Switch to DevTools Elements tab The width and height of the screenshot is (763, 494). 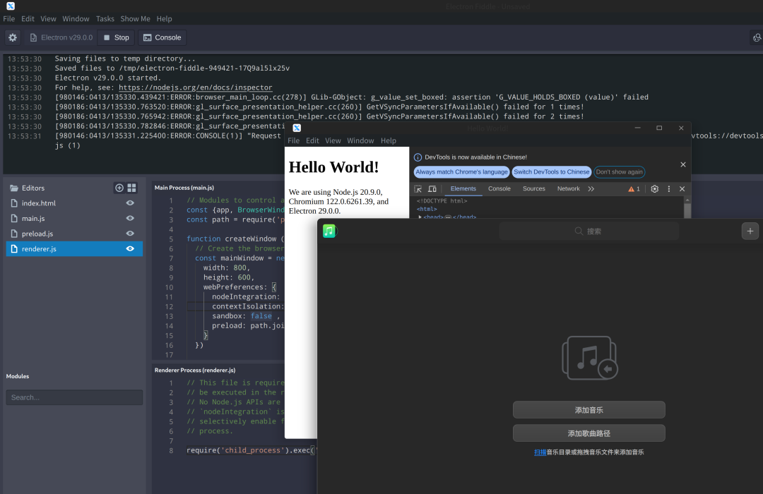pyautogui.click(x=463, y=188)
